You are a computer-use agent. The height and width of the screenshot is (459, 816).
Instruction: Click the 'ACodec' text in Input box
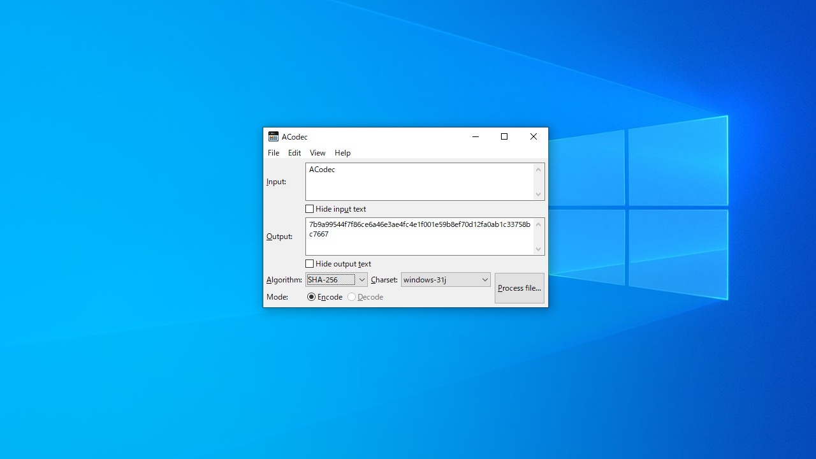pos(322,170)
